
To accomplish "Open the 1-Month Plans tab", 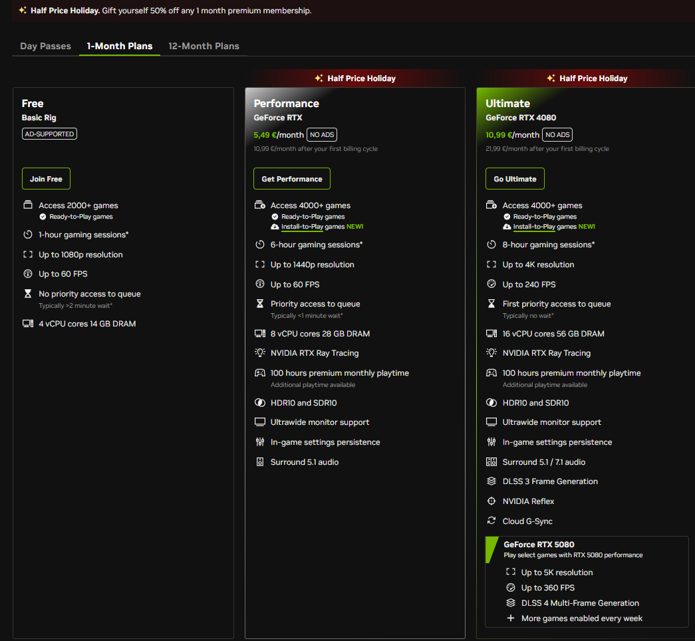I will [120, 46].
